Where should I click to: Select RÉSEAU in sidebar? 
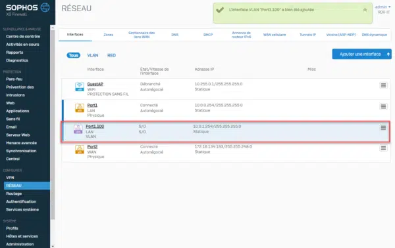coord(27,186)
